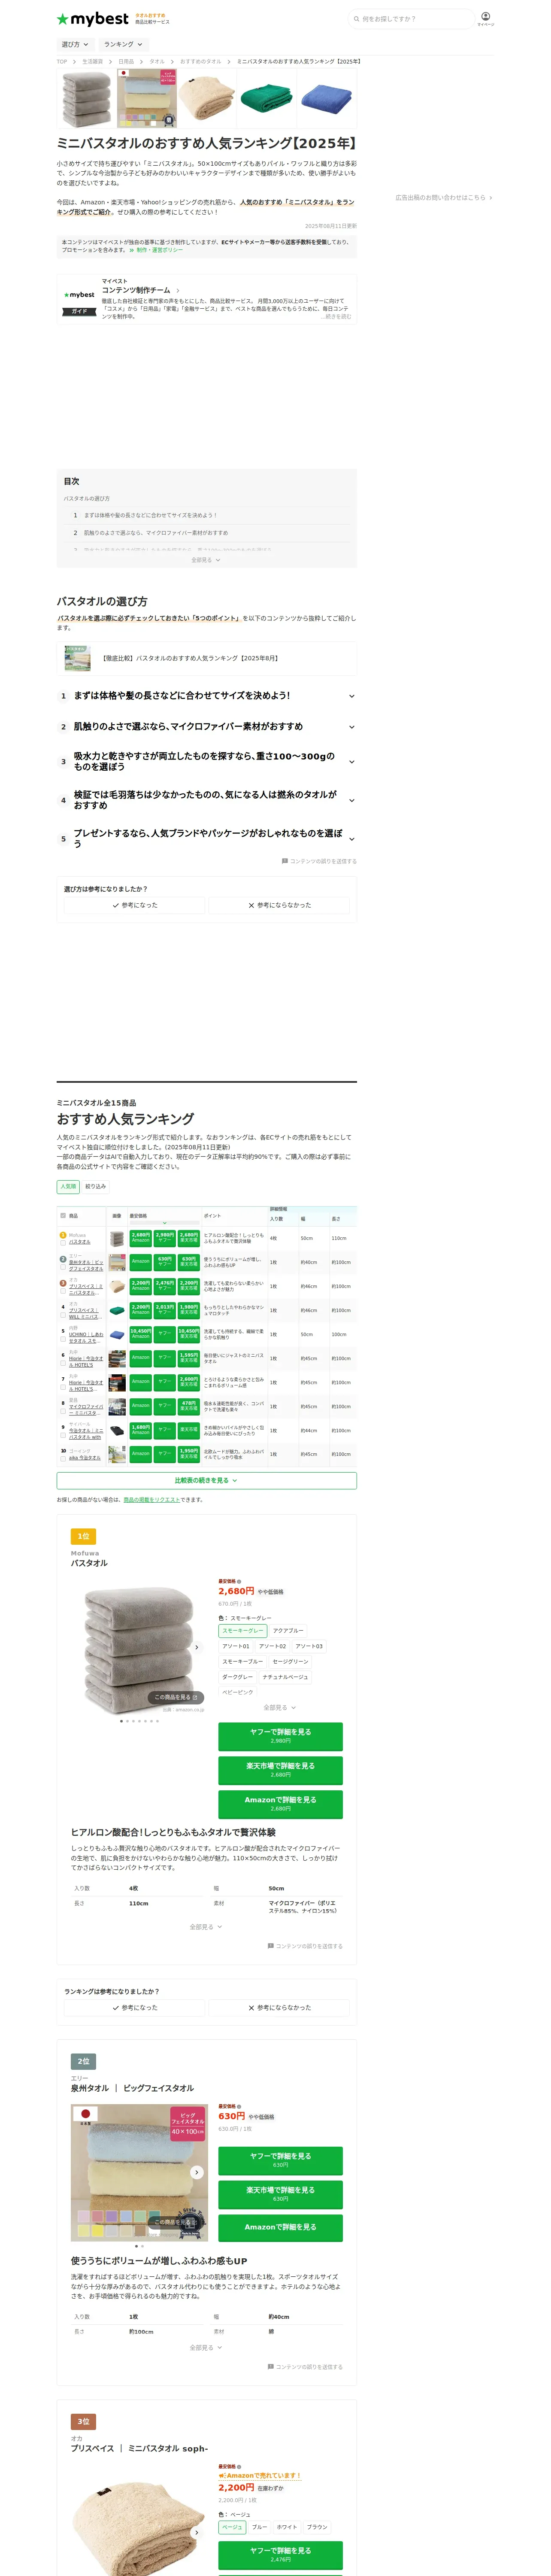
Task: Toggle the select-all checkbox in 商品 header
Action: tap(63, 1216)
